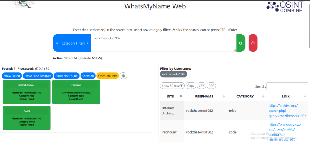Image resolution: width=310 pixels, height=142 pixels.
Task: Click the Show Not Found button
Action: click(x=67, y=76)
